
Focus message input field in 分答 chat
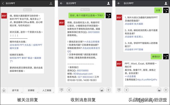pyautogui.click(x=143, y=90)
